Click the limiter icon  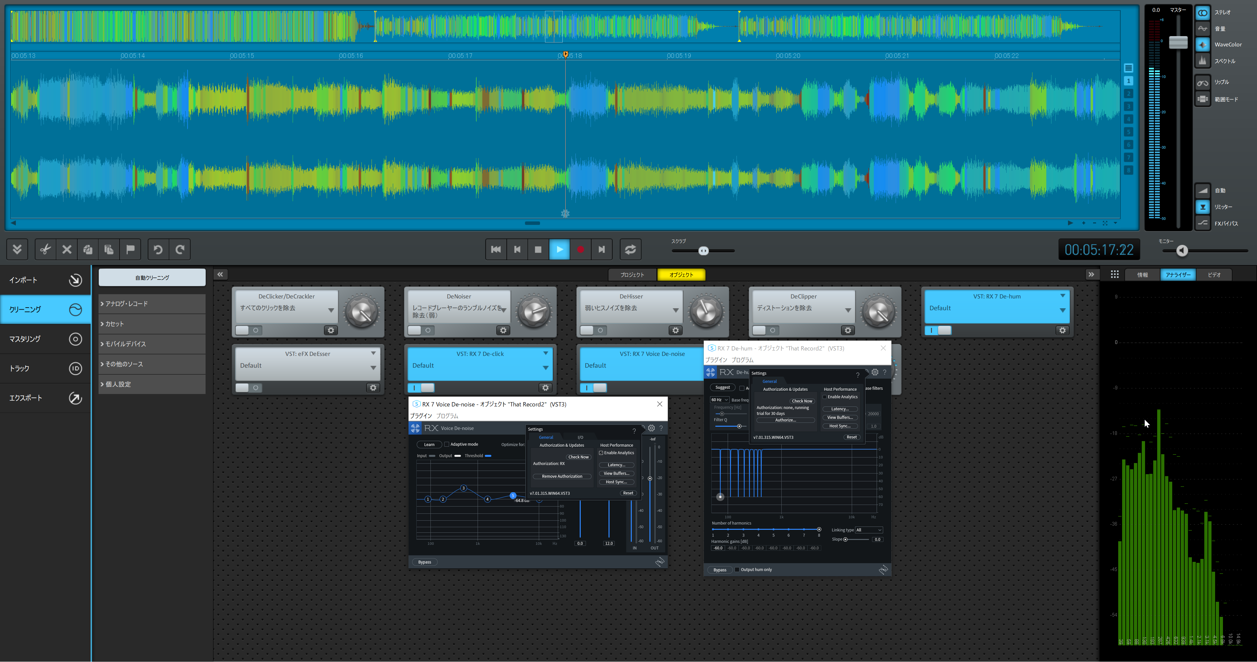(x=1202, y=207)
